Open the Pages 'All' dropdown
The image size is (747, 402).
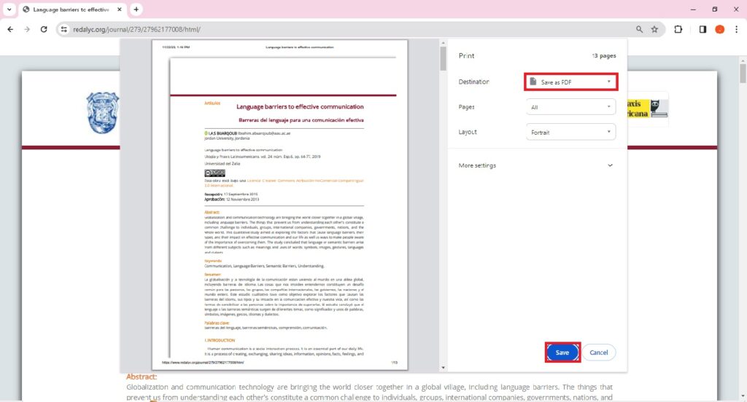tap(570, 107)
